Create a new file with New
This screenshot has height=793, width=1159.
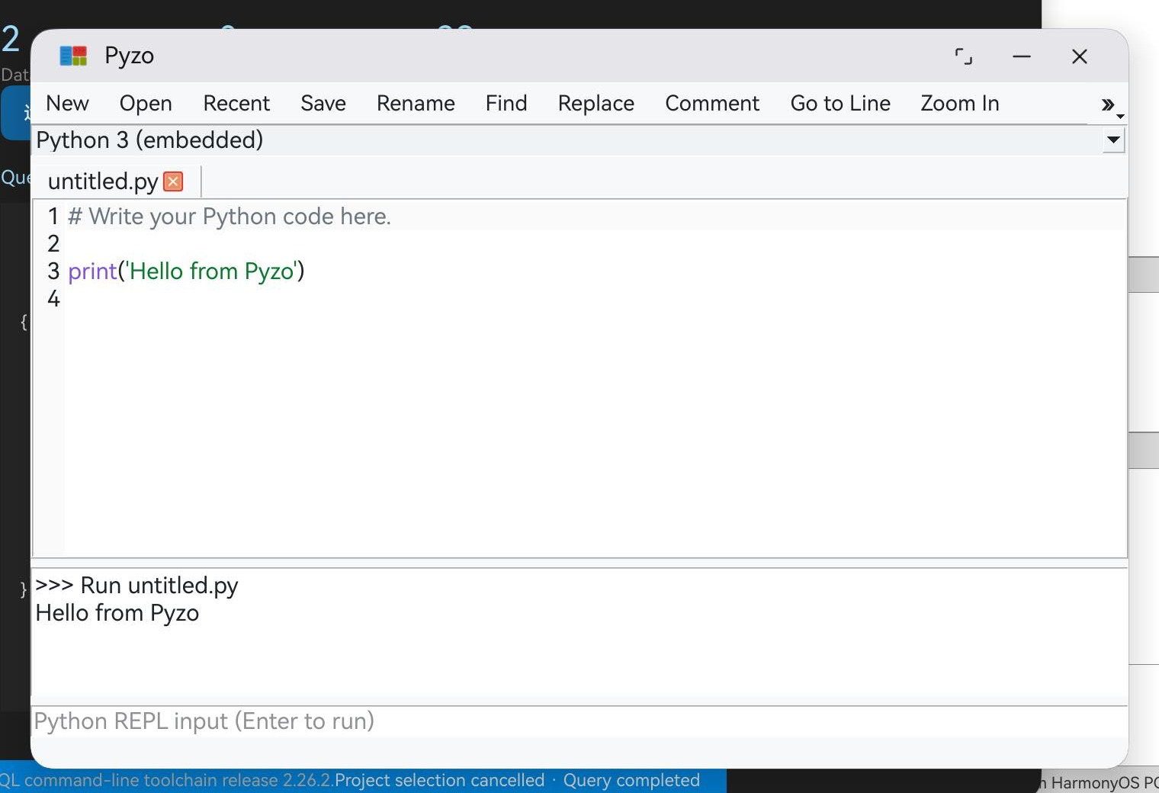67,103
